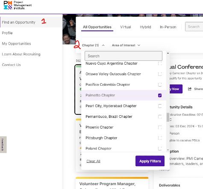Image resolution: width=203 pixels, height=189 pixels.
Task: Click the Share button label
Action: tap(198, 89)
